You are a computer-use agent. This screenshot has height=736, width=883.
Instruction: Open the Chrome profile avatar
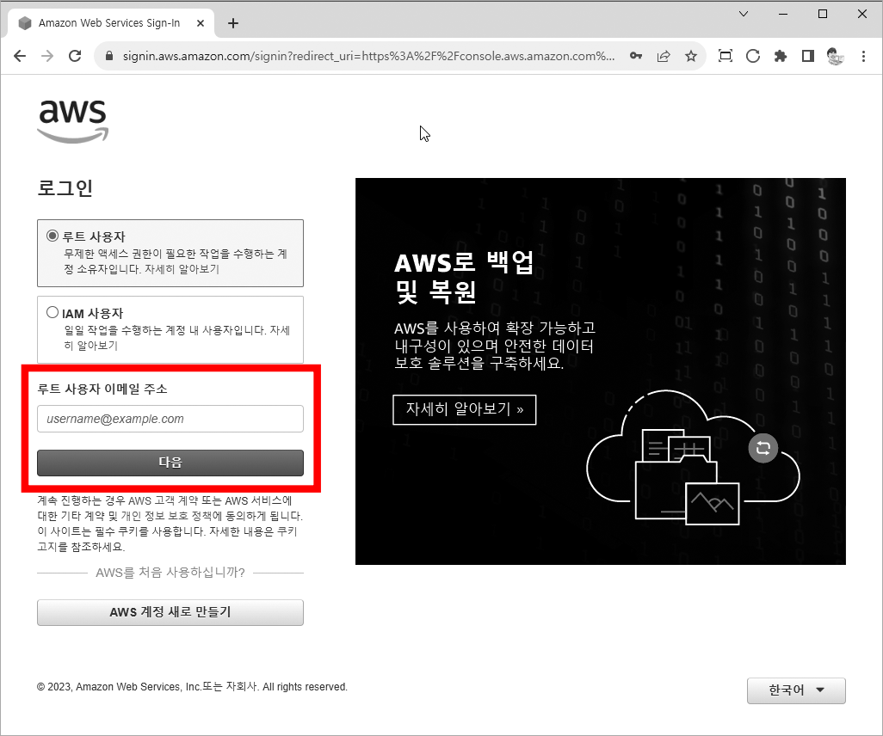tap(836, 56)
